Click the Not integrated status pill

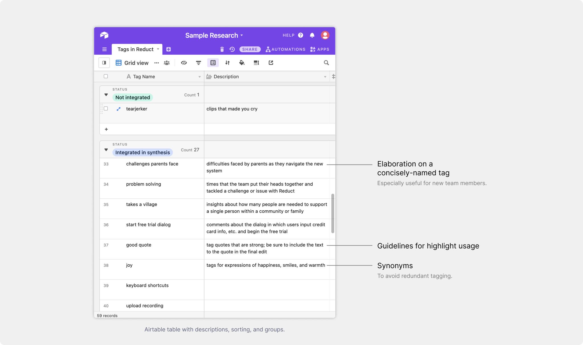coord(133,97)
